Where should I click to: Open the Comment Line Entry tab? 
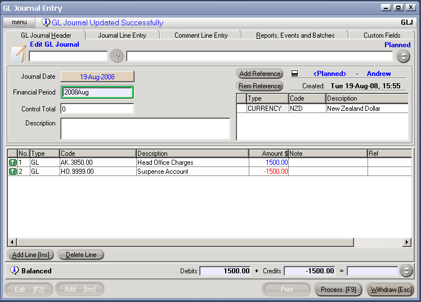(x=201, y=35)
